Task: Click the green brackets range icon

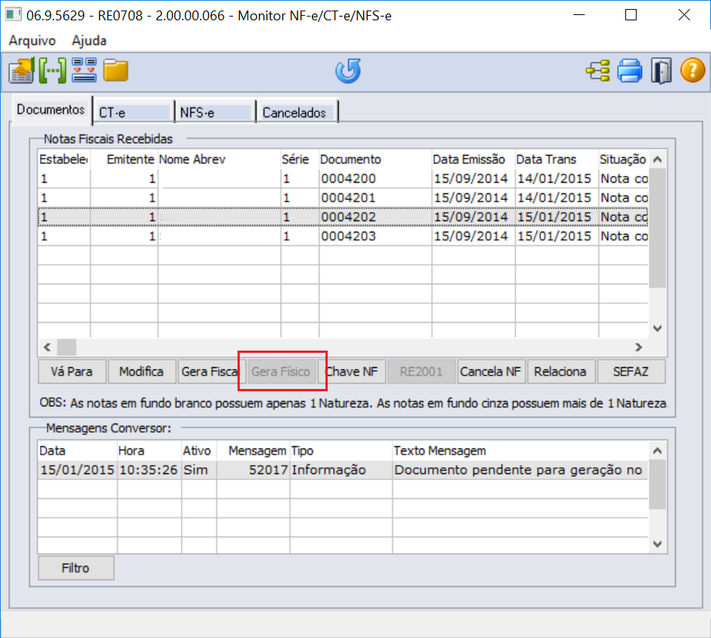Action: [x=53, y=71]
